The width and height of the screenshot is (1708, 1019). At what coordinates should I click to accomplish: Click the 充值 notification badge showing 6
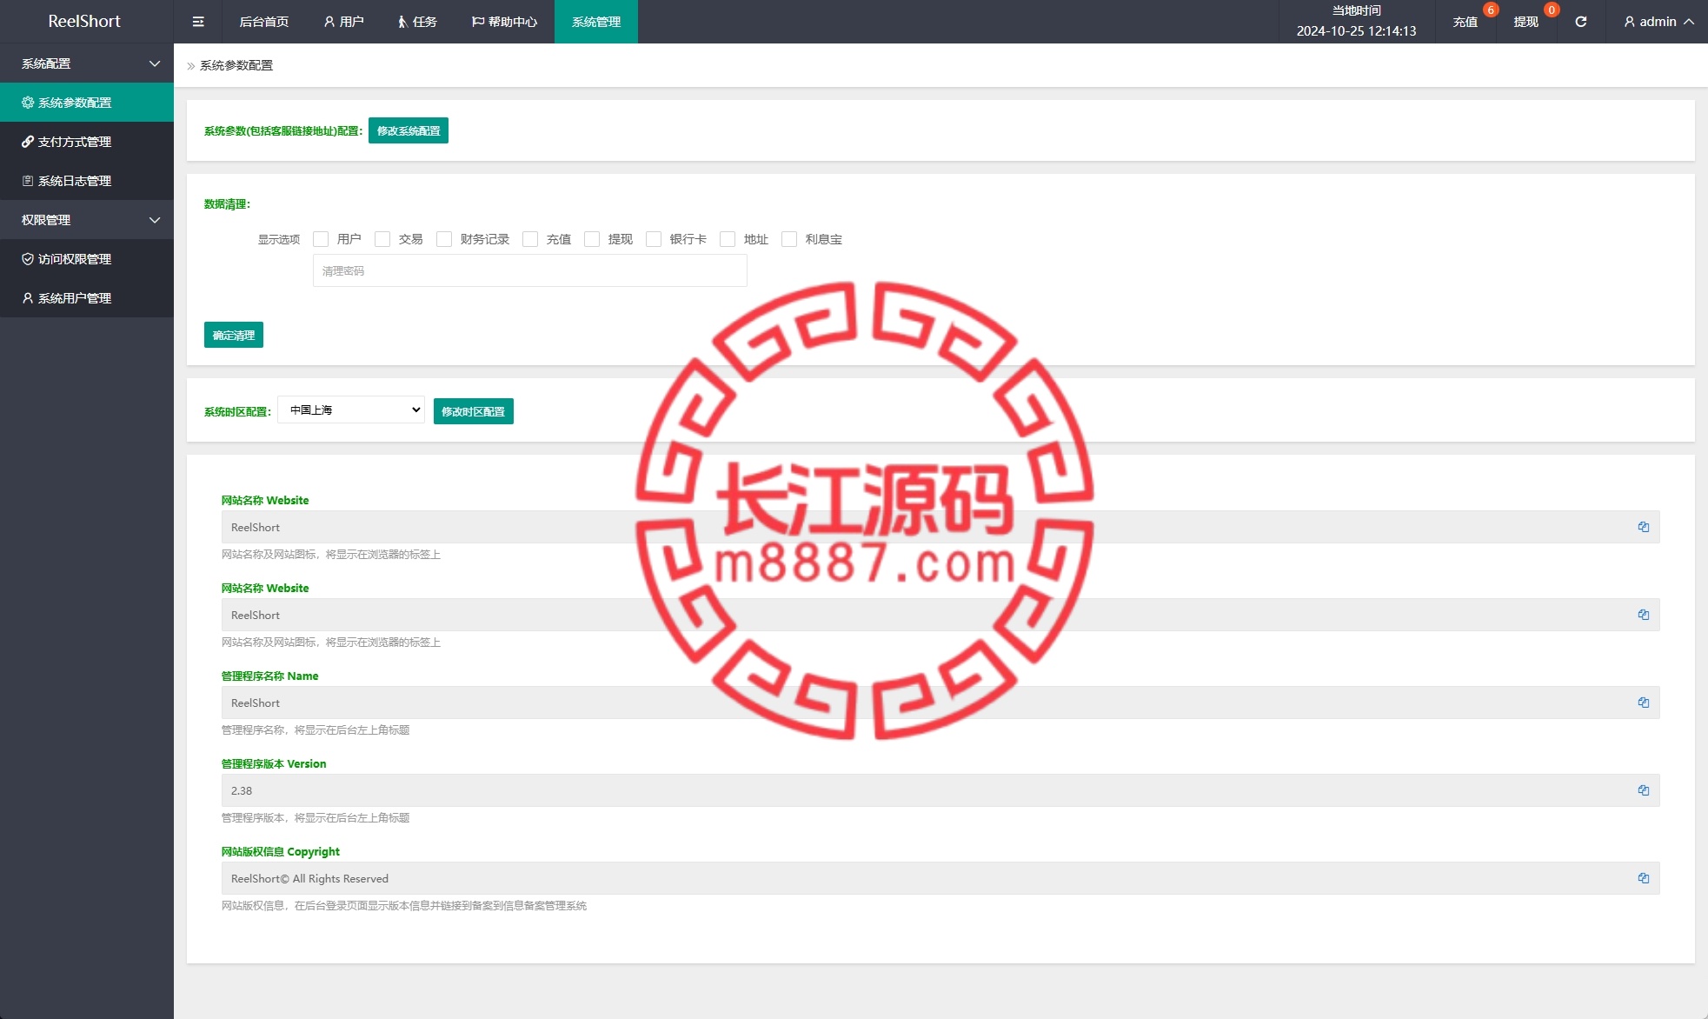[x=1491, y=10]
